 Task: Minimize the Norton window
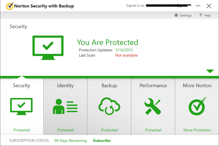pyautogui.click(x=198, y=6)
